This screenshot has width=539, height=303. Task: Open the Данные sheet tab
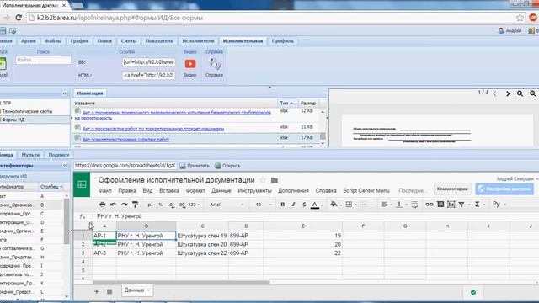point(136,290)
